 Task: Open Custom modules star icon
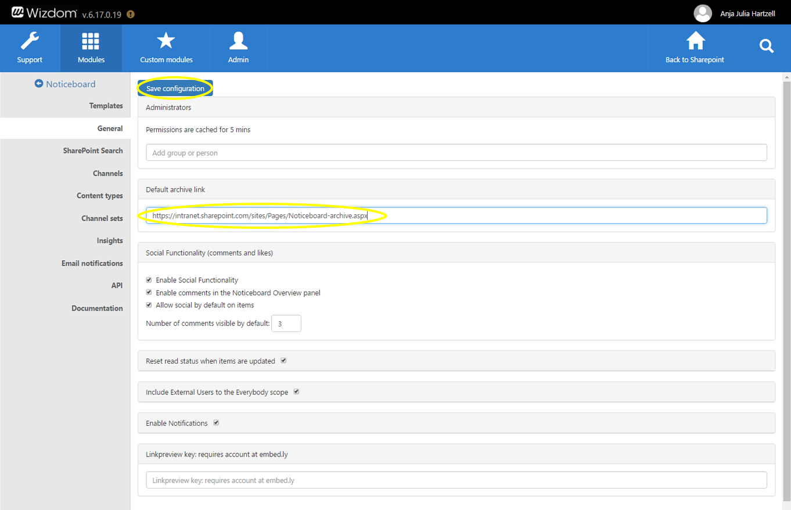pos(166,42)
